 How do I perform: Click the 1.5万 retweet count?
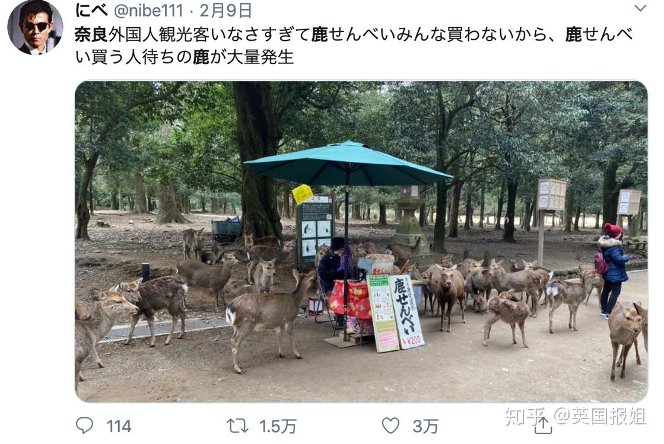point(277,426)
